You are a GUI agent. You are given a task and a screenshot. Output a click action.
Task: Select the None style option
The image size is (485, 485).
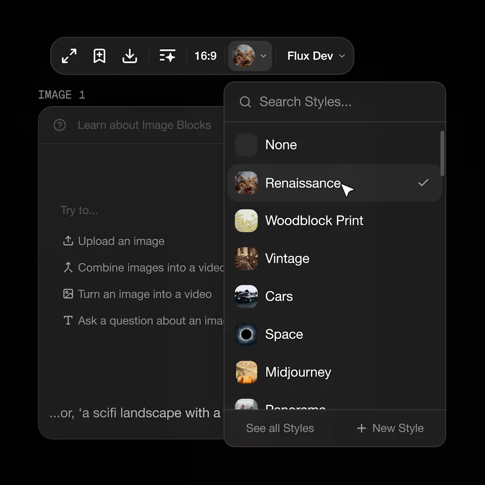click(281, 145)
